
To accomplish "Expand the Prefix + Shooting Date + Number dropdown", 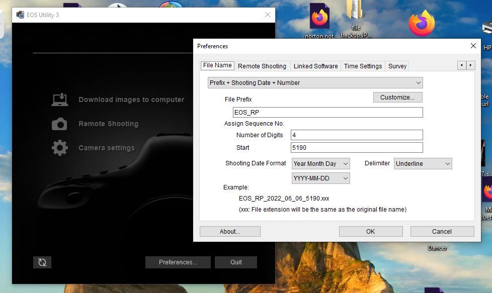I will click(315, 83).
